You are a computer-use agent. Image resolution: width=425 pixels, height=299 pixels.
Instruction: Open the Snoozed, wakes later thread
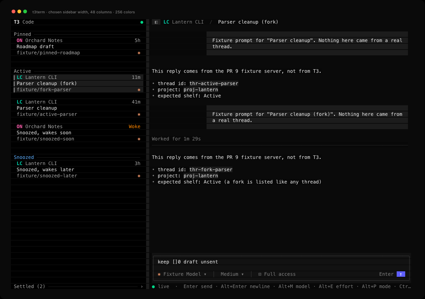tap(77, 169)
